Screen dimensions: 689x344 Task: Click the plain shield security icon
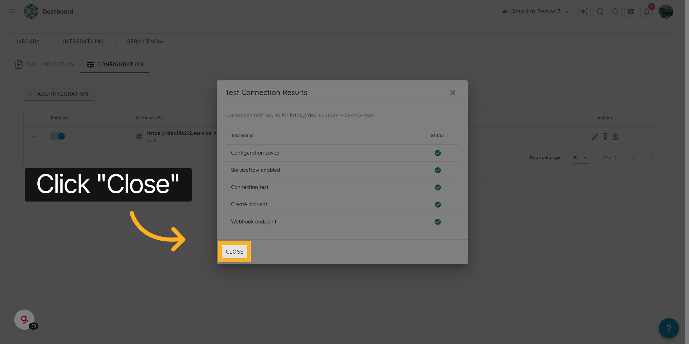coord(615,11)
